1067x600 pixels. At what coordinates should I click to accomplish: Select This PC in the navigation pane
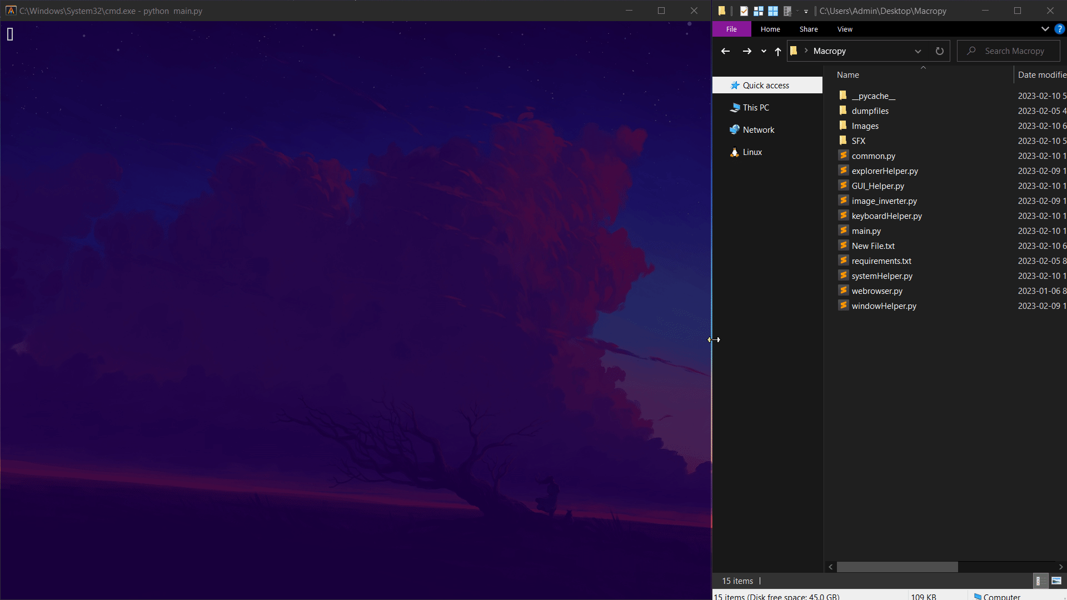[756, 107]
